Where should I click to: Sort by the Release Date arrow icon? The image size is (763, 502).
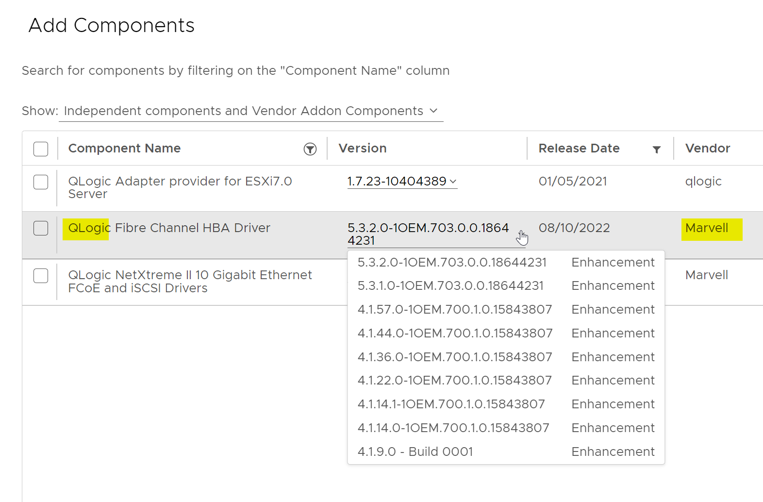(x=656, y=150)
